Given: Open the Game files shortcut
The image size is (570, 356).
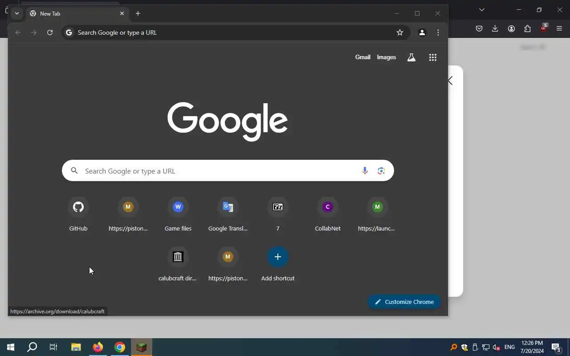Looking at the screenshot, I should click(x=178, y=207).
